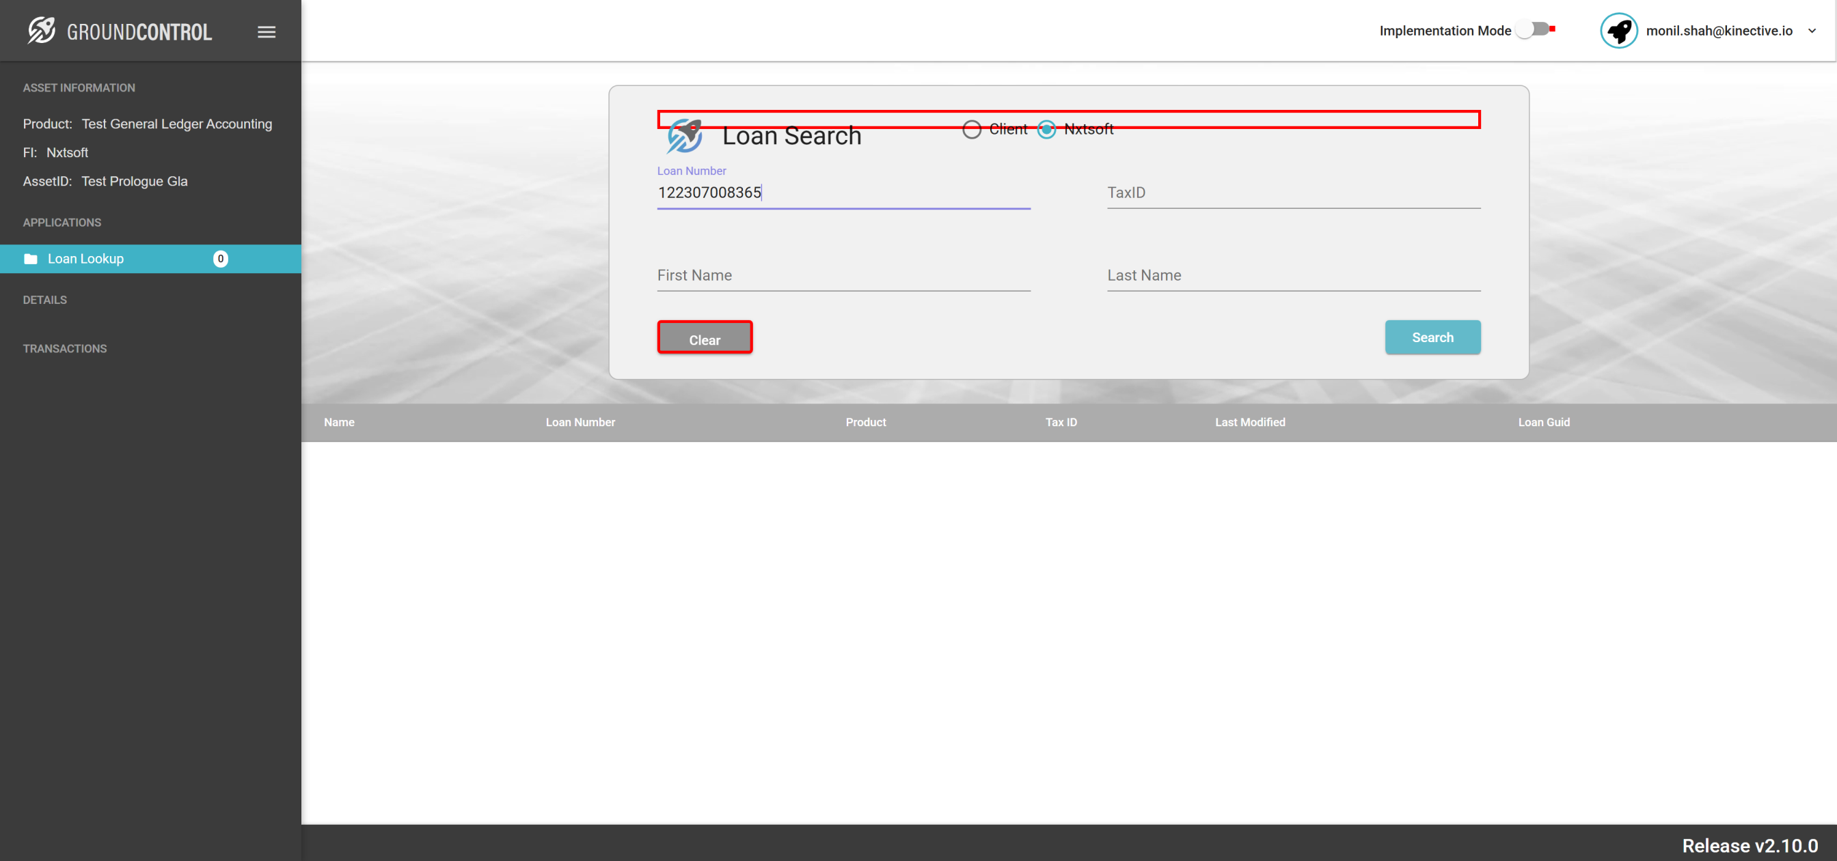
Task: Click the Loan Lookup count badge
Action: [x=220, y=259]
